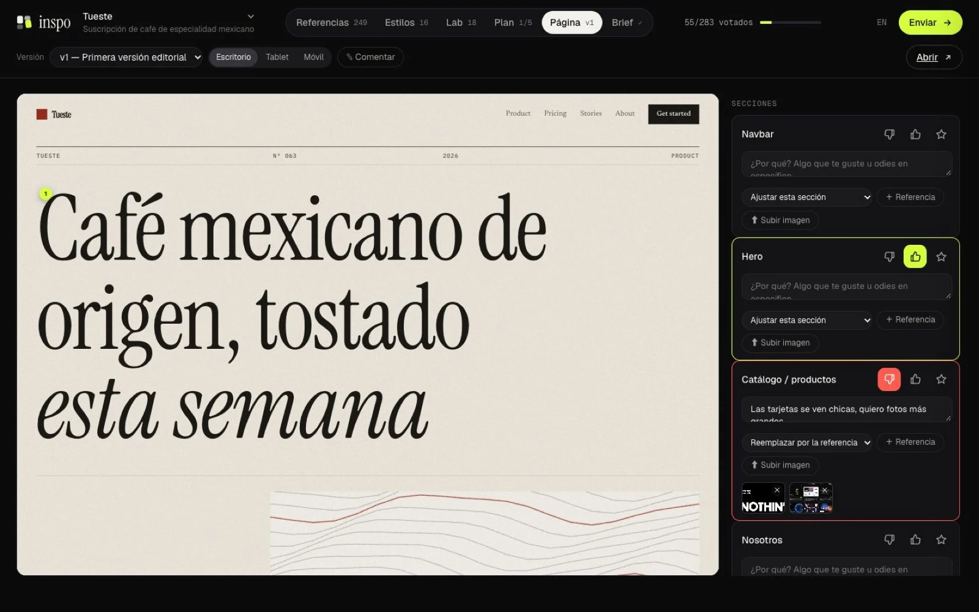Thumbs up the Navbar section
Viewport: 979px width, 612px height.
coord(915,134)
